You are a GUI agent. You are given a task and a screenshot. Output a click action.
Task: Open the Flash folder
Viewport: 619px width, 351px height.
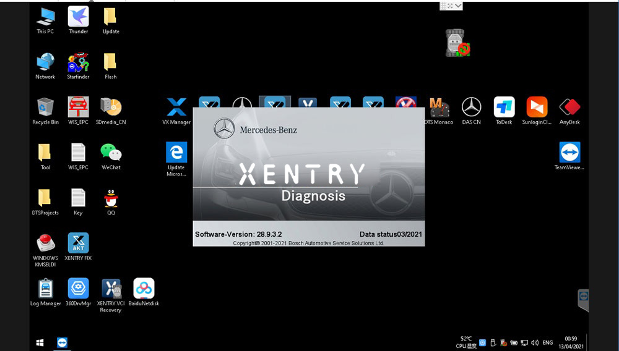tap(111, 66)
